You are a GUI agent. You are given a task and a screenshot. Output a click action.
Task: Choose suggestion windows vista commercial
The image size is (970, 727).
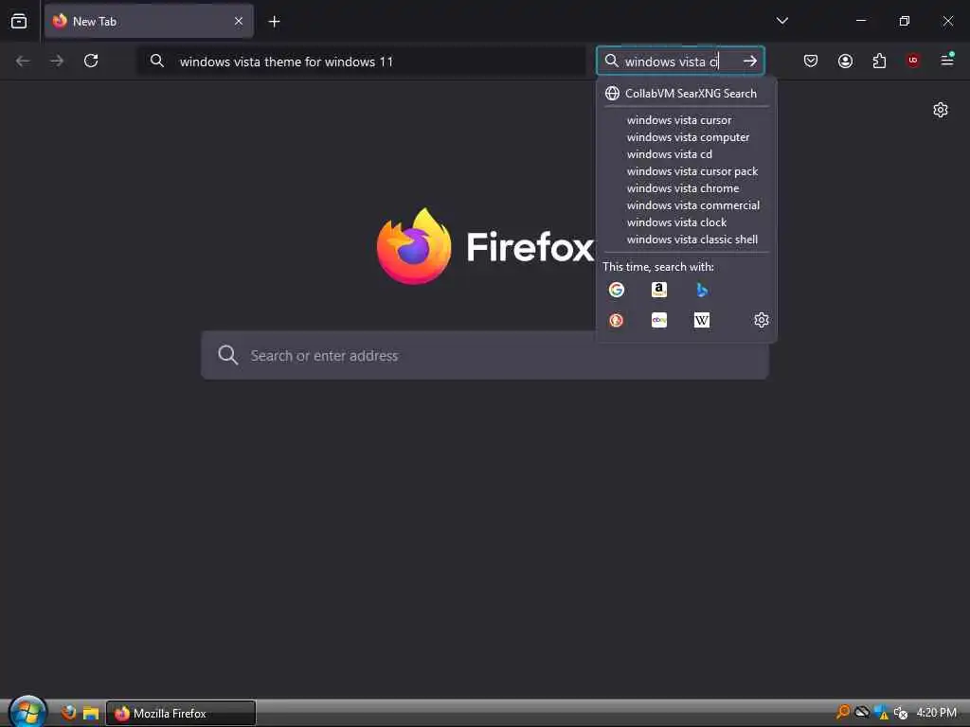[687, 205]
